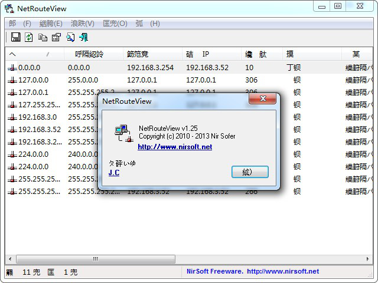
Task: Sort by the first destination column header
Action: [34, 54]
